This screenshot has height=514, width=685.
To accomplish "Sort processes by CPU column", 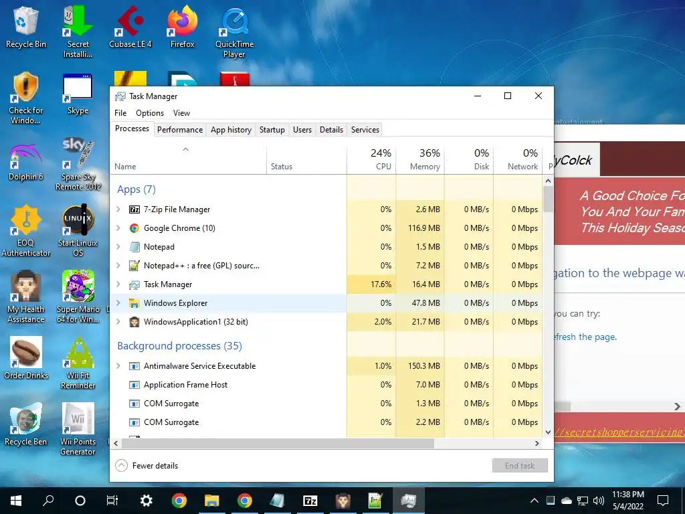I will pos(371,159).
